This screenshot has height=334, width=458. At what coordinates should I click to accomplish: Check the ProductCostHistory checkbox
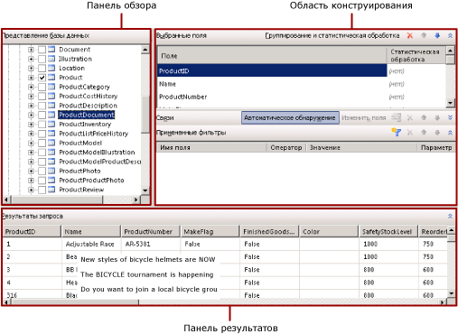tap(42, 96)
